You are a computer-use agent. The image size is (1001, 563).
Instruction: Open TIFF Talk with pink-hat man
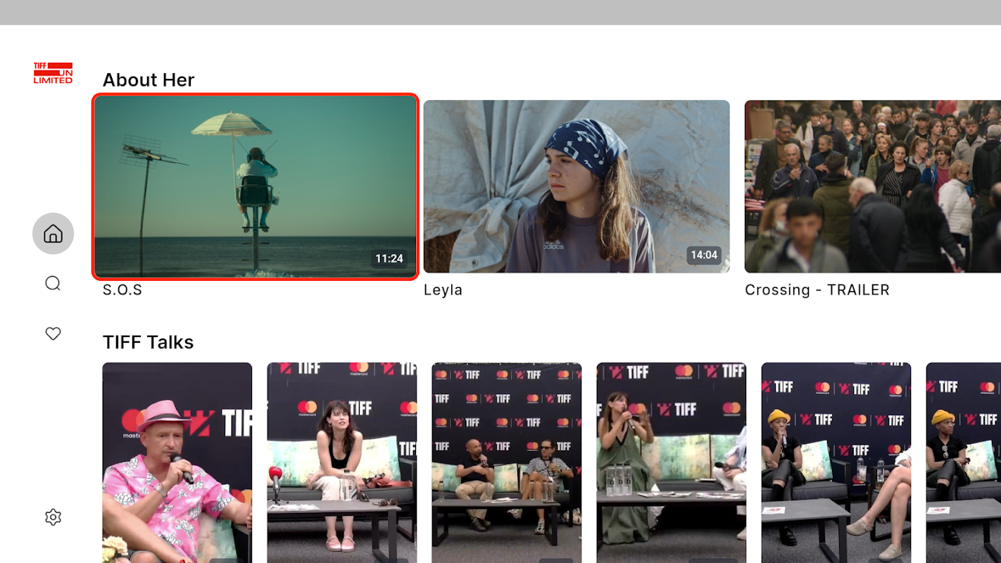(177, 462)
